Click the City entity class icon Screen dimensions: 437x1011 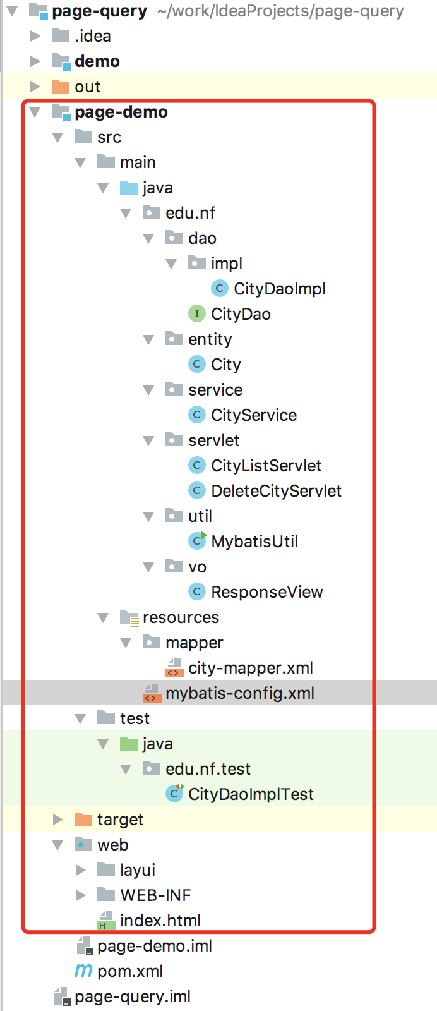[x=196, y=365]
